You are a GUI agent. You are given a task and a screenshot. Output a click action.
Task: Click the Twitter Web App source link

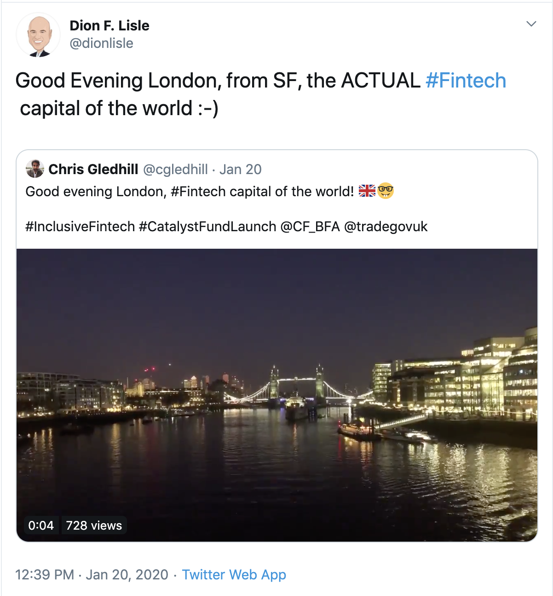pyautogui.click(x=234, y=575)
